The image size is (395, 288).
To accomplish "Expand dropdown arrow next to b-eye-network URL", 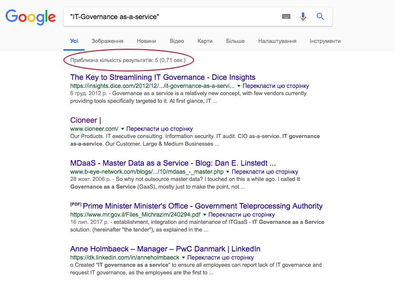I will click(x=228, y=172).
